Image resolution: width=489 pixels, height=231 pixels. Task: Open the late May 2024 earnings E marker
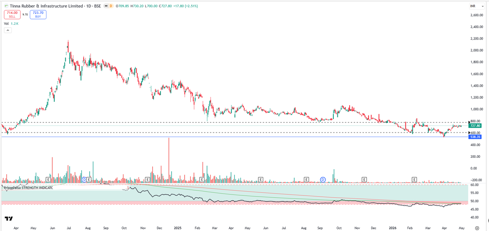click(48, 179)
